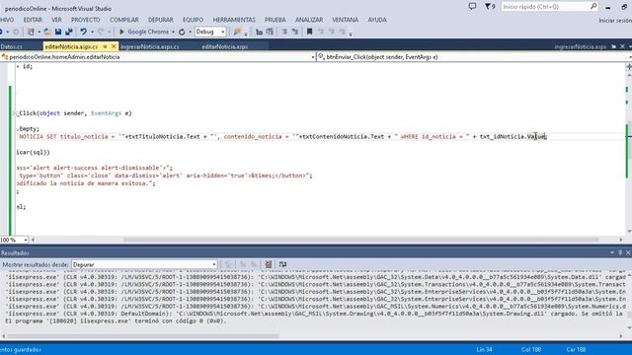Click the decrease indent toolbar icon
The image size is (632, 355).
pos(259,32)
